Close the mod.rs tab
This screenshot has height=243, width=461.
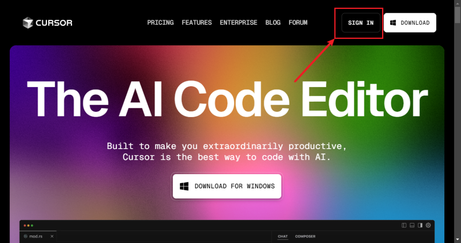[52, 236]
